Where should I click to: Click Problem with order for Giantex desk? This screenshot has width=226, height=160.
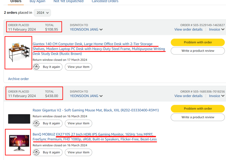198,42
